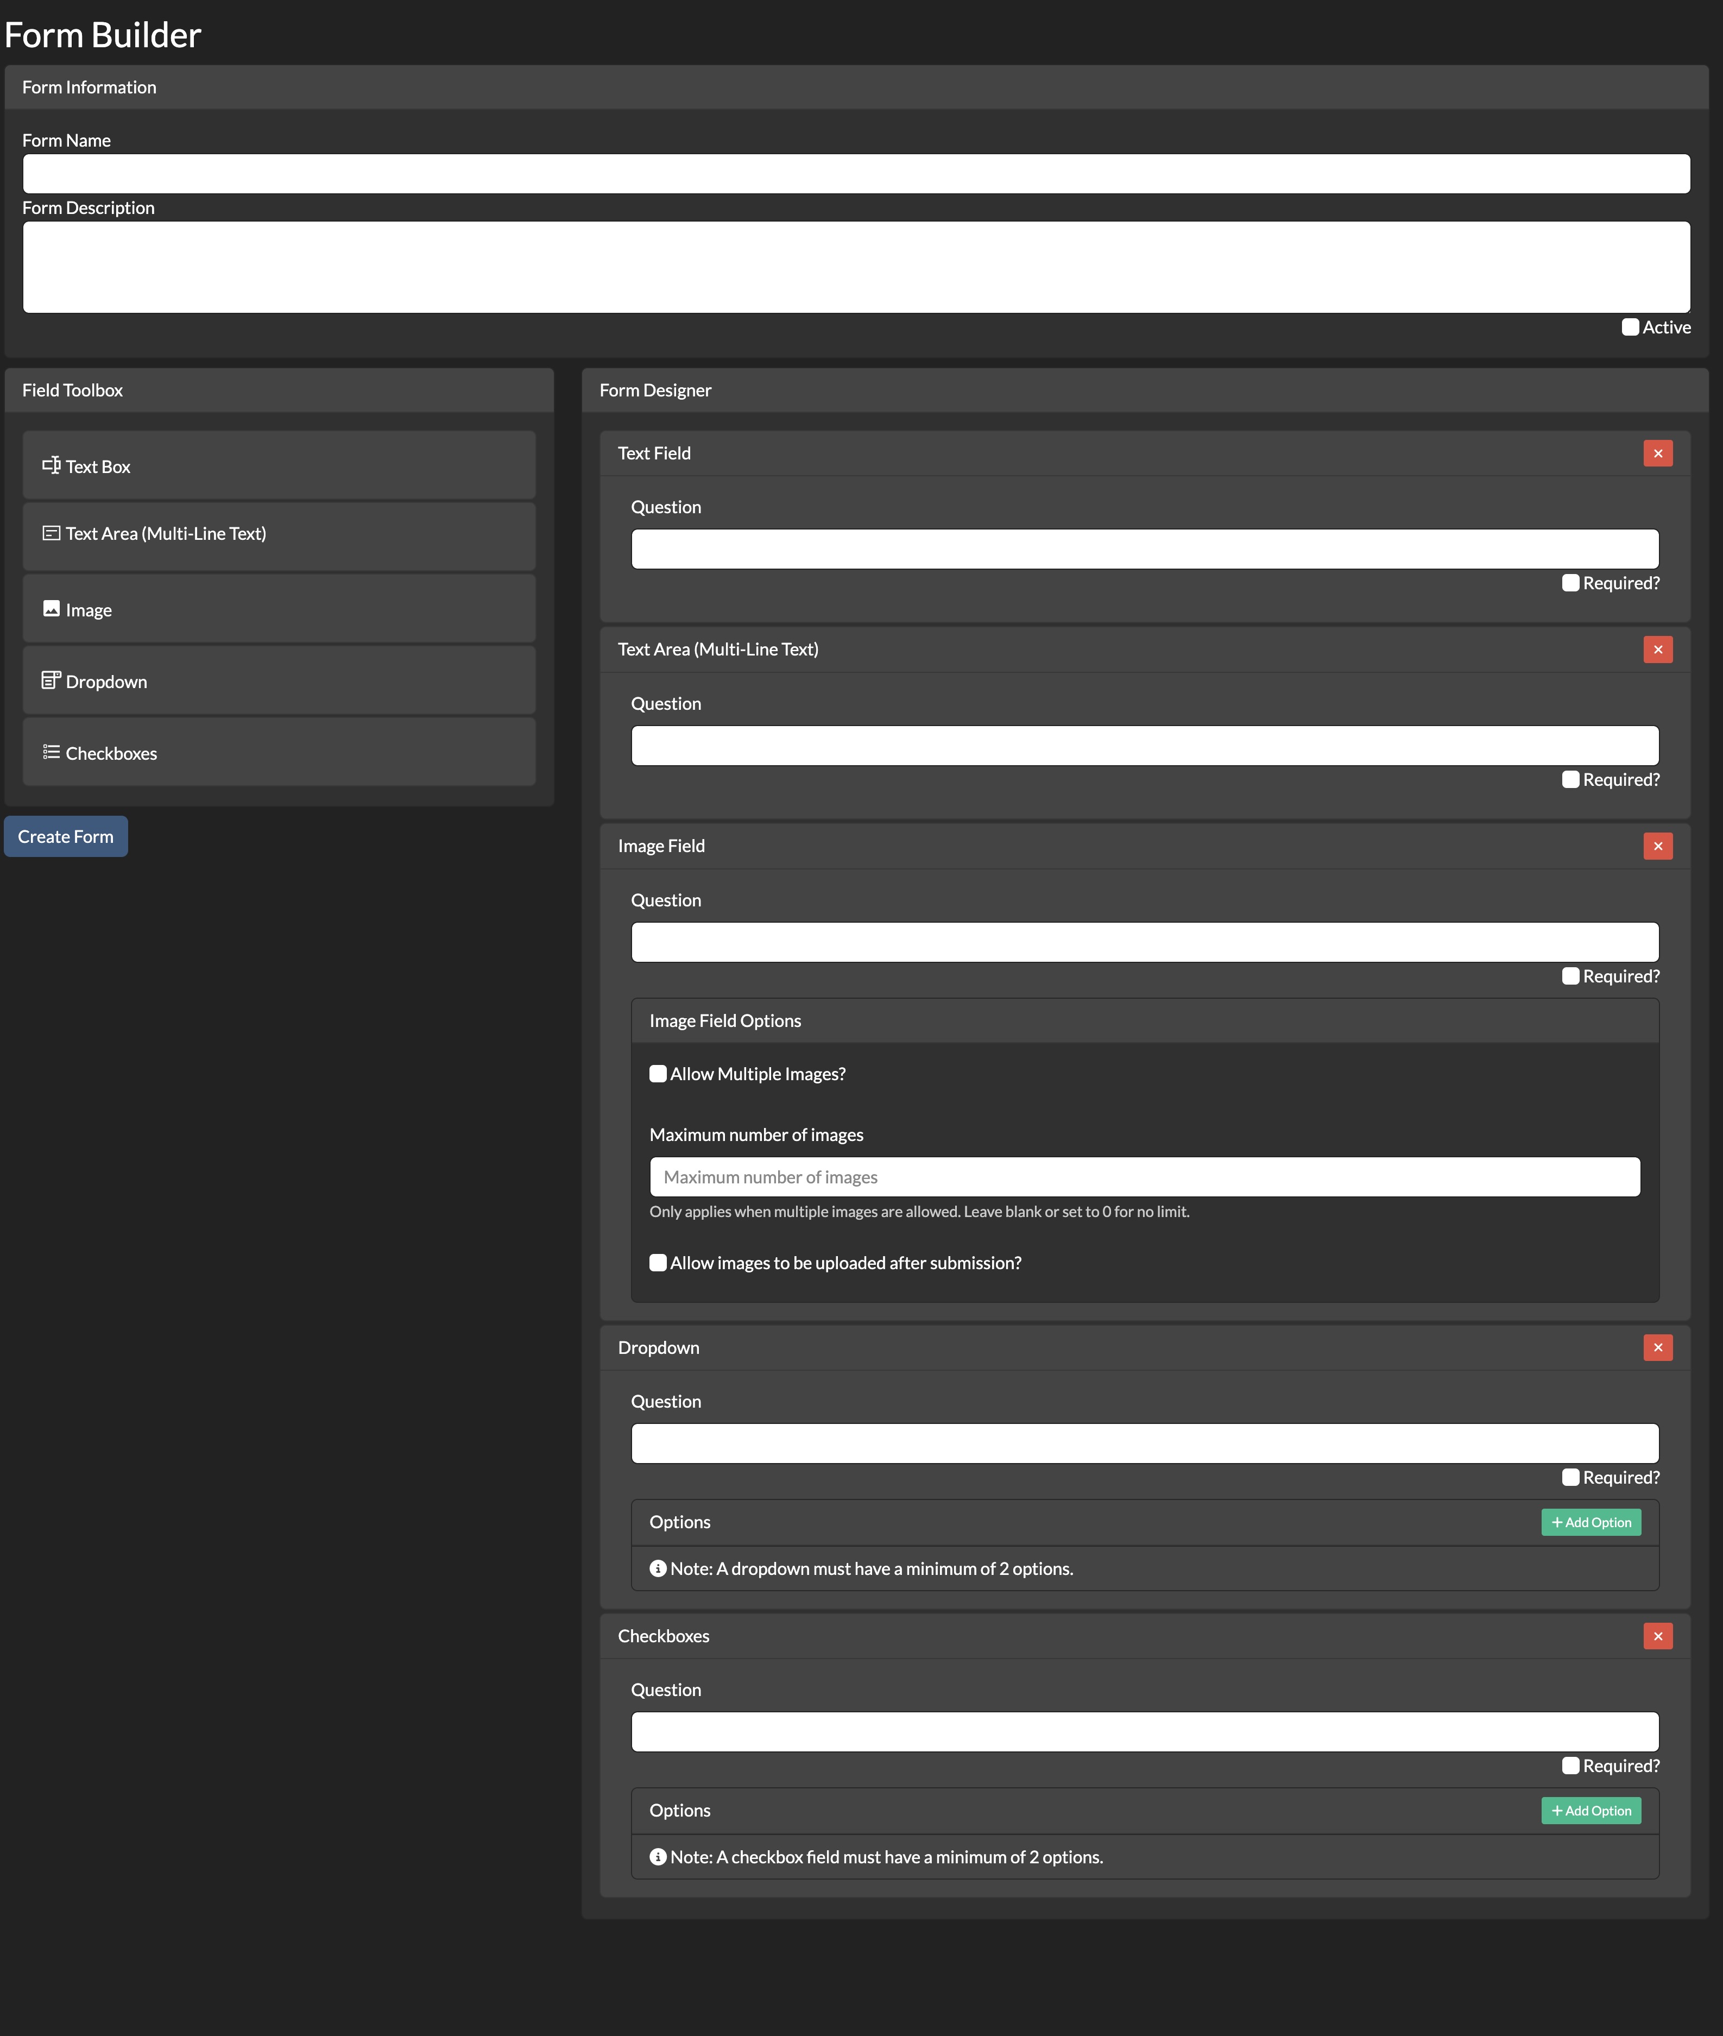The image size is (1723, 2036).
Task: Add Text Area (Multi-Line Text) from toolbox
Action: (x=279, y=535)
